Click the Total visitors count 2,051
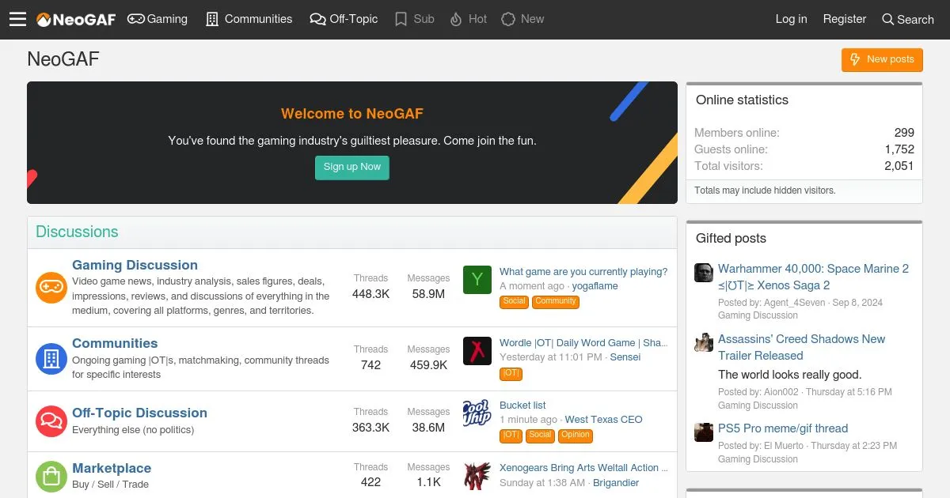950x498 pixels. 899,166
